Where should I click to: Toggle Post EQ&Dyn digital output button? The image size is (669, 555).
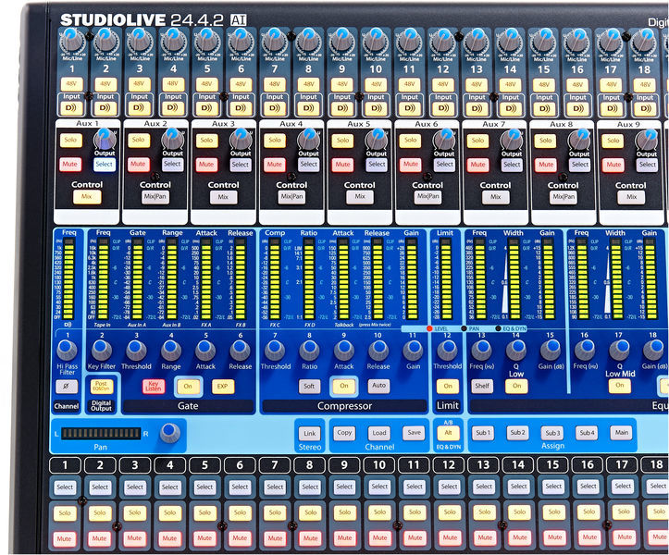[x=102, y=387]
